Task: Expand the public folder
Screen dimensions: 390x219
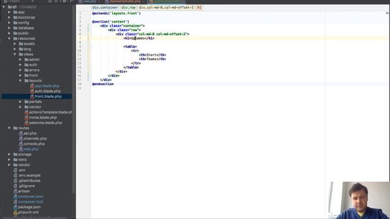Action: (x=9, y=33)
